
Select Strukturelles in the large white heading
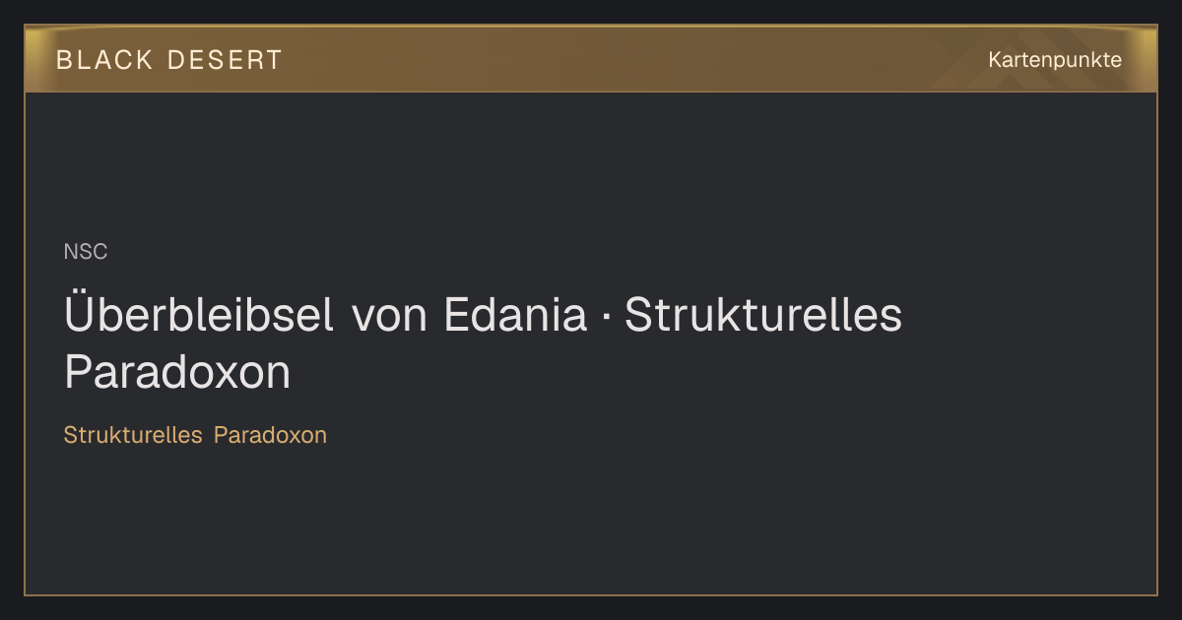[x=763, y=316]
